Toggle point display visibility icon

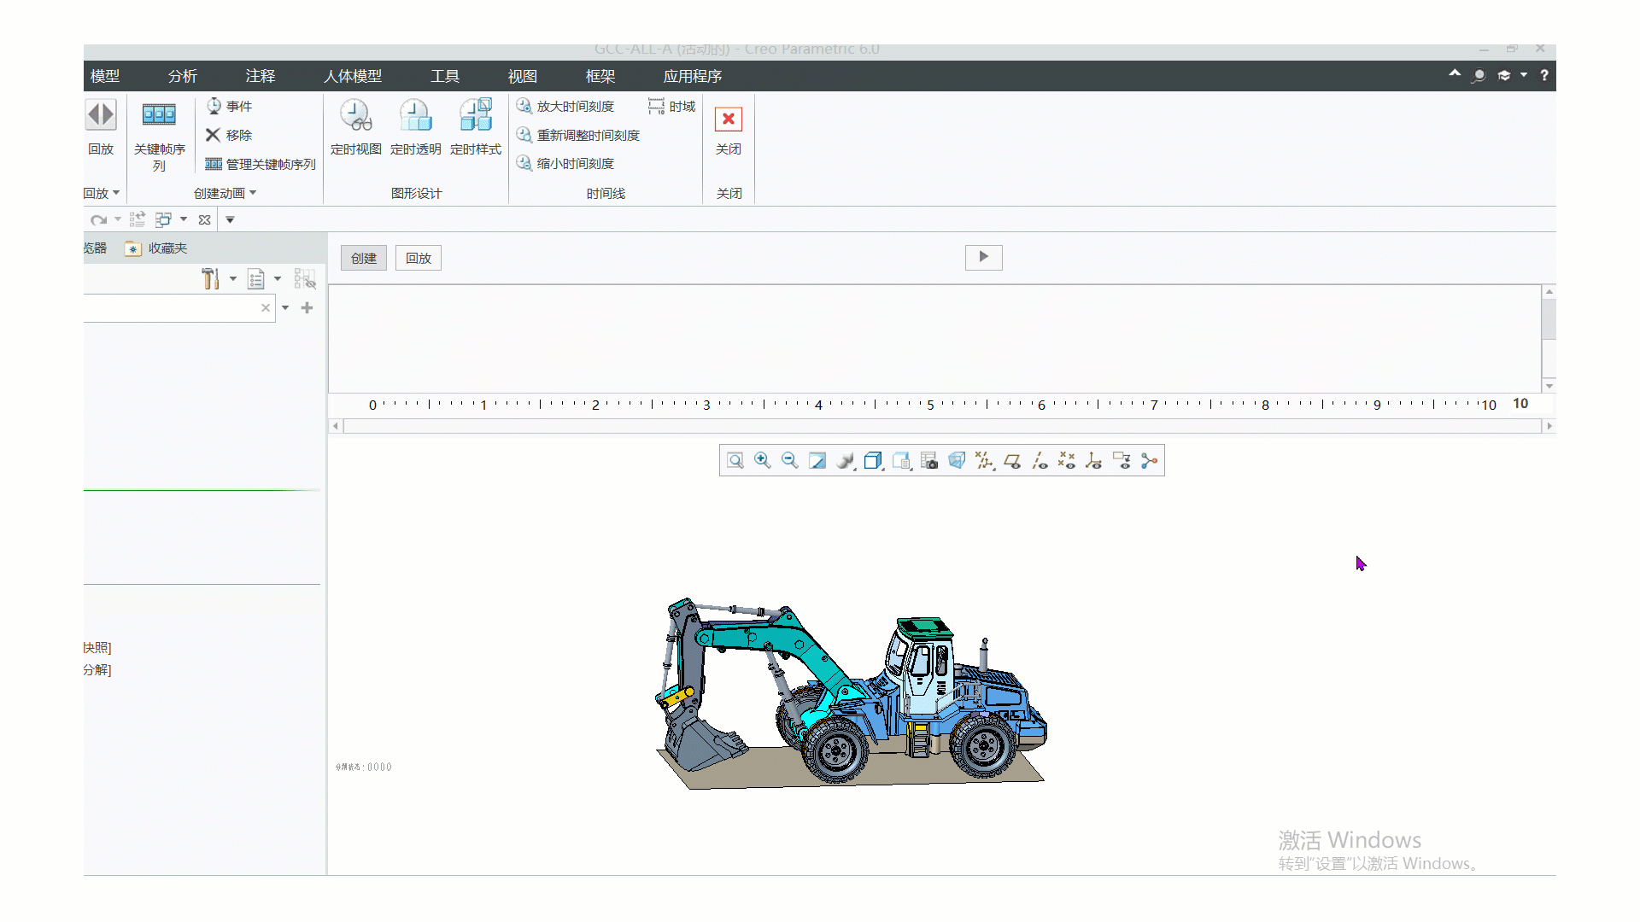1067,461
